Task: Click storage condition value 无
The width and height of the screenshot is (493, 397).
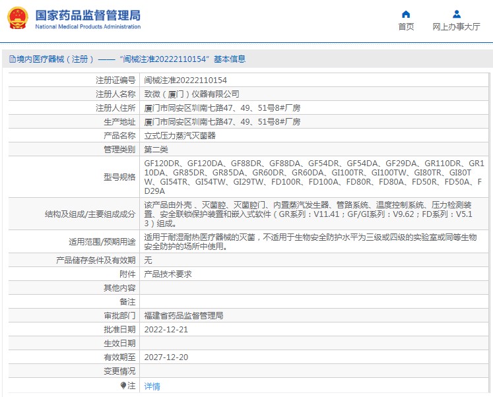Action: point(148,260)
